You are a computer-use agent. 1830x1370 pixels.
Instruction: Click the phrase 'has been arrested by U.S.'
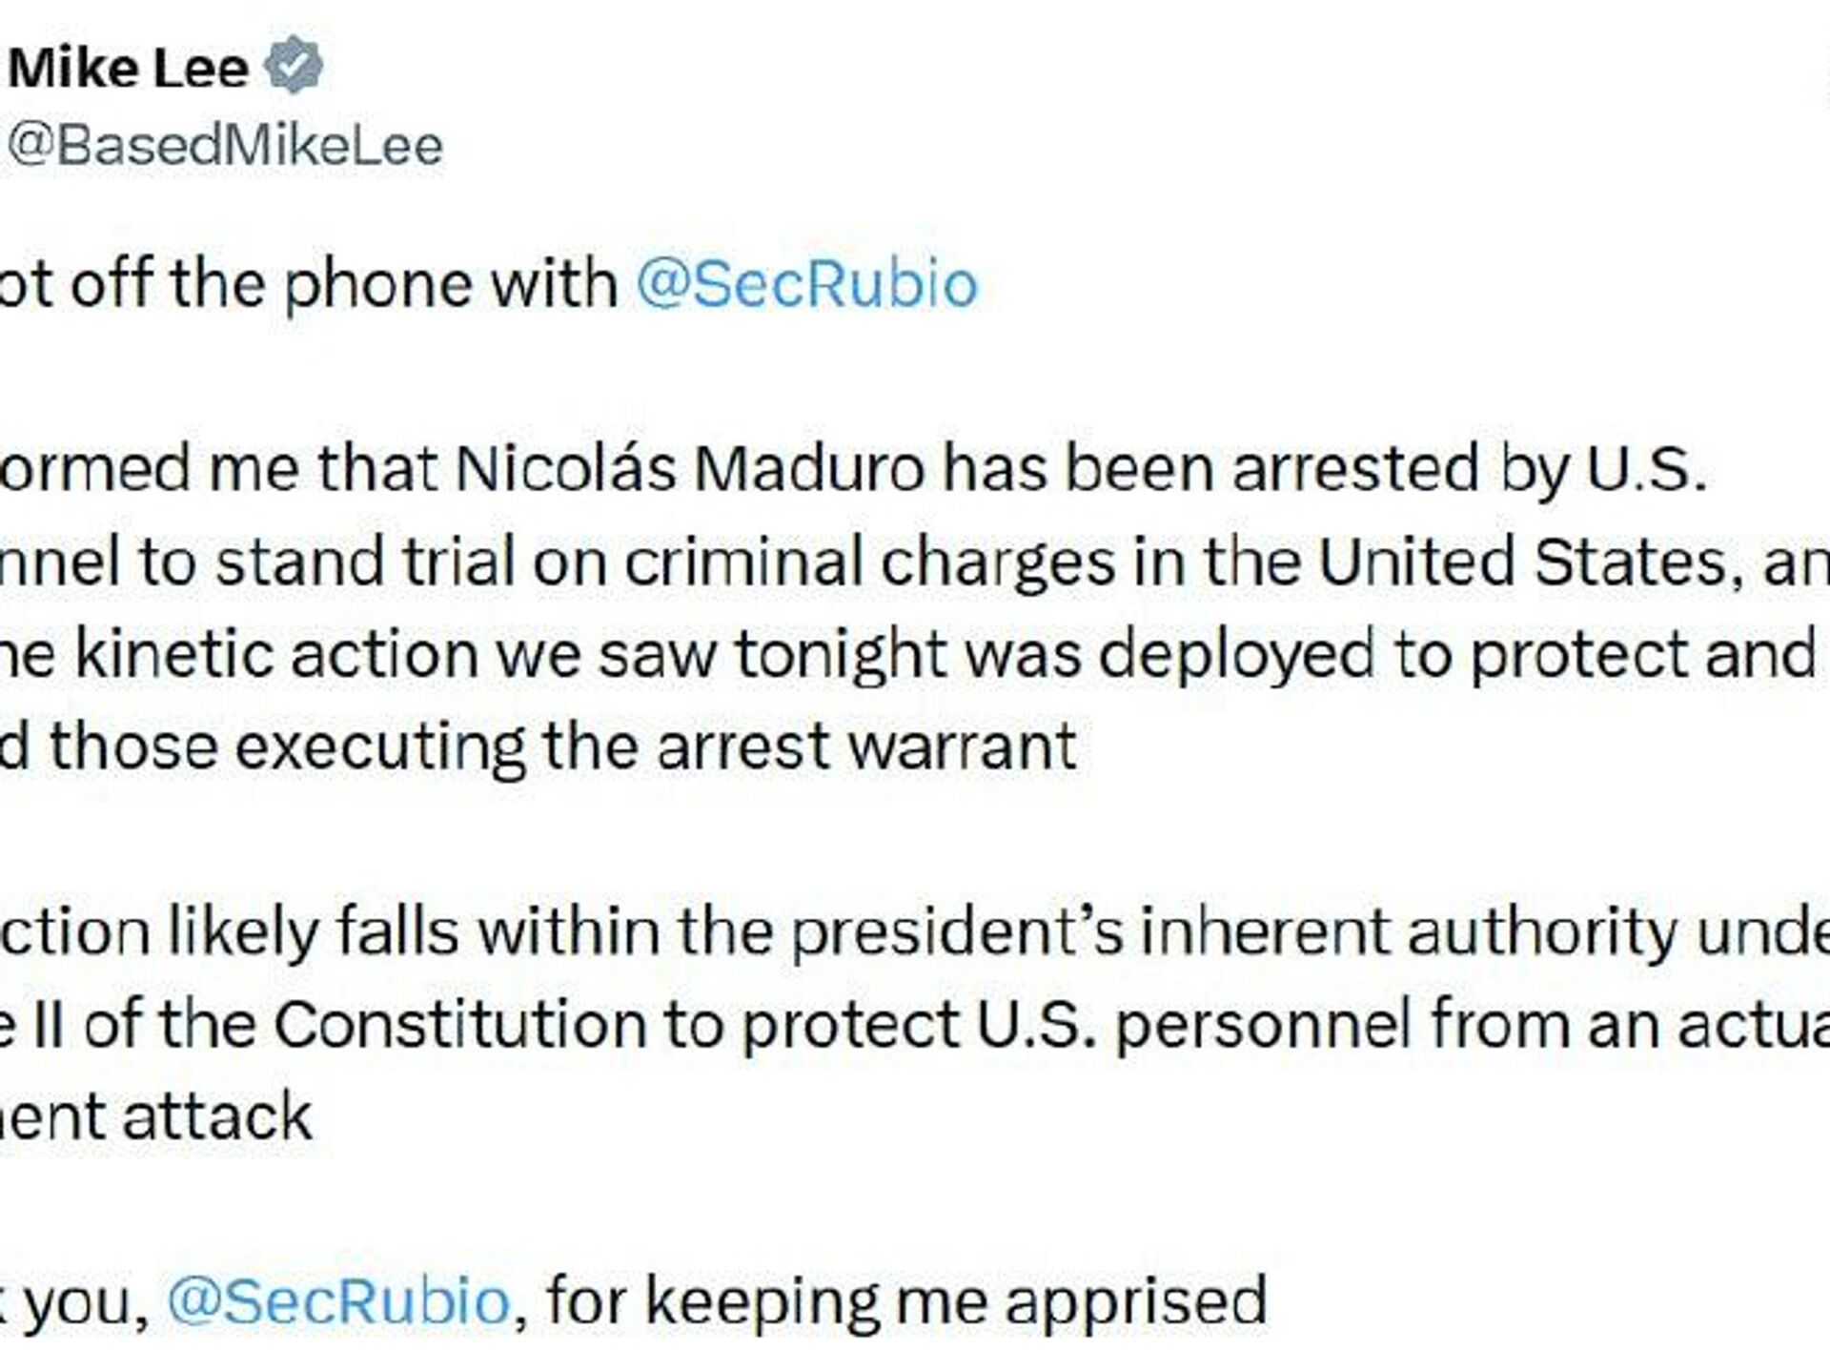(x=1324, y=468)
